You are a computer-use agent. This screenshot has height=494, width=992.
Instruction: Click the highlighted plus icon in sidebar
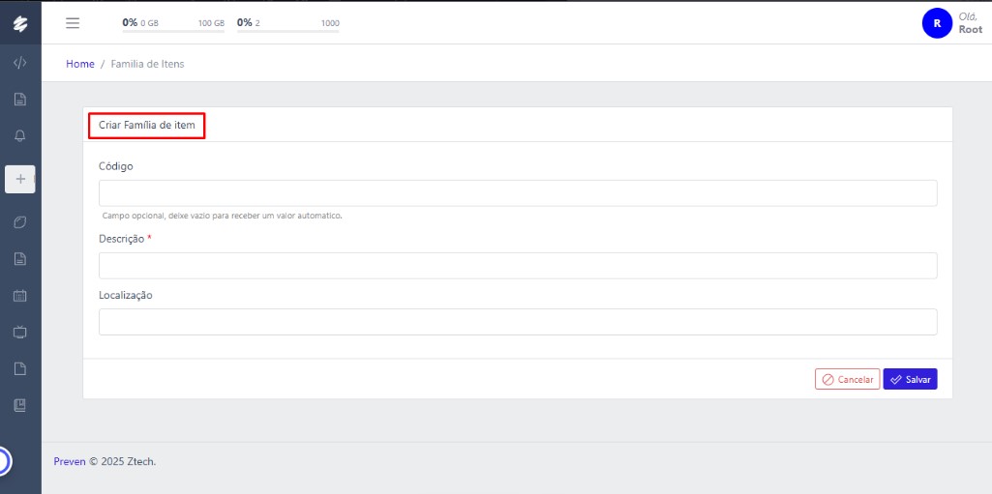(19, 179)
